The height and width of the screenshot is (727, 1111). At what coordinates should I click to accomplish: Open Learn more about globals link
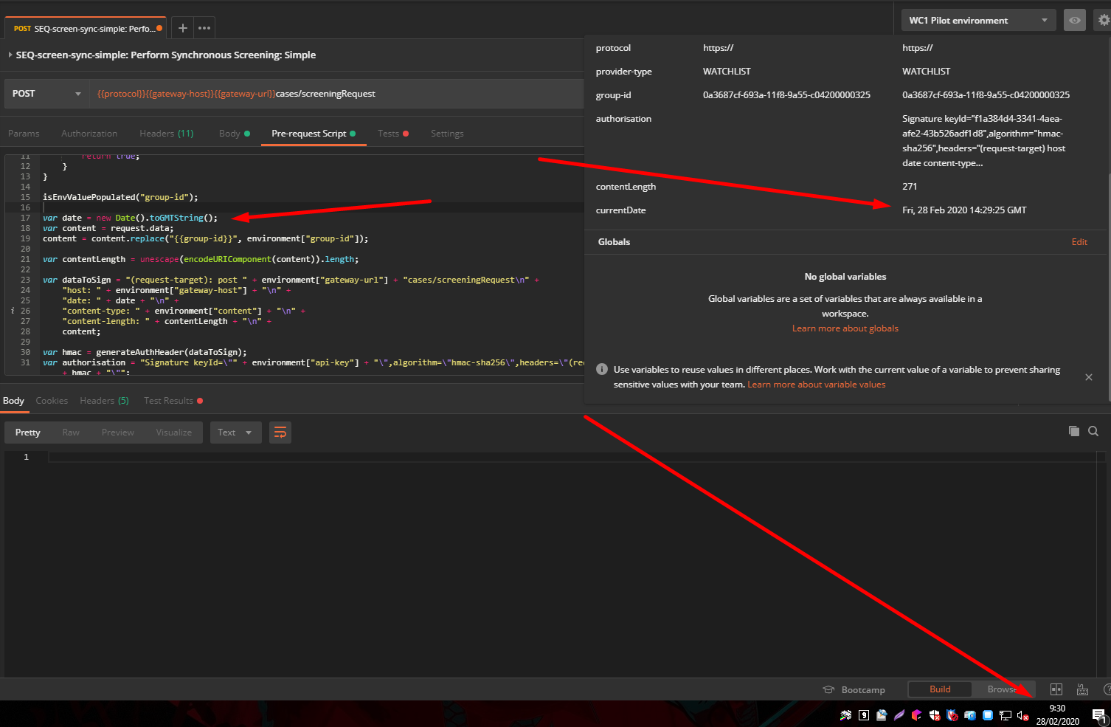click(x=845, y=328)
